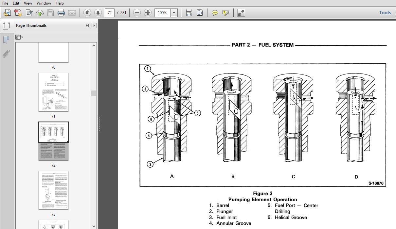The image size is (396, 229).
Task: Open the Tools pane
Action: point(385,13)
